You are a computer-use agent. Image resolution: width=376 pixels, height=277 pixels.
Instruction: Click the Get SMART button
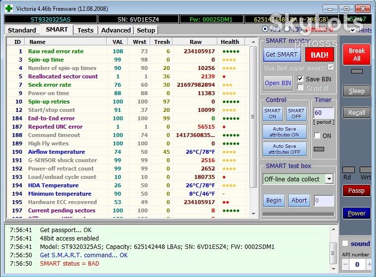click(x=282, y=55)
